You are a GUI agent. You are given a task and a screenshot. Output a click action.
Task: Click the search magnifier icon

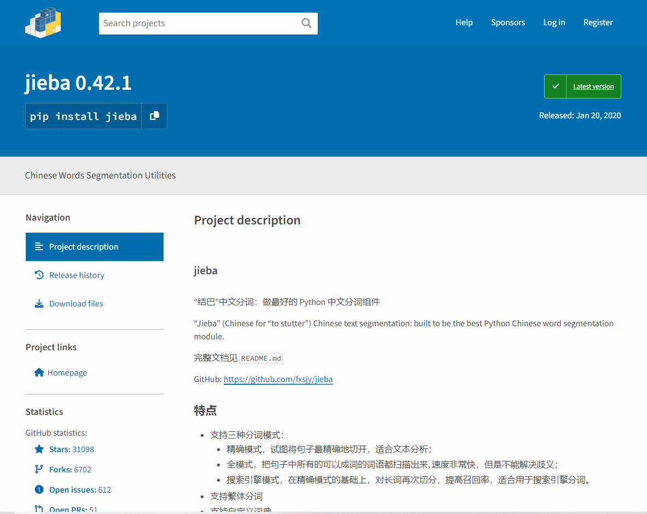pyautogui.click(x=306, y=23)
